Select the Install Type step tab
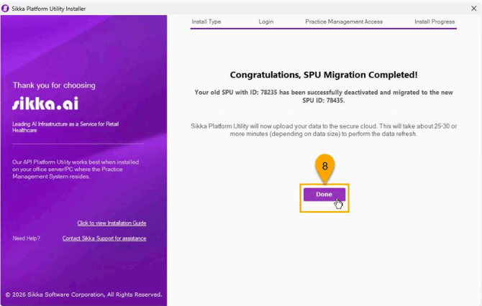 (206, 22)
